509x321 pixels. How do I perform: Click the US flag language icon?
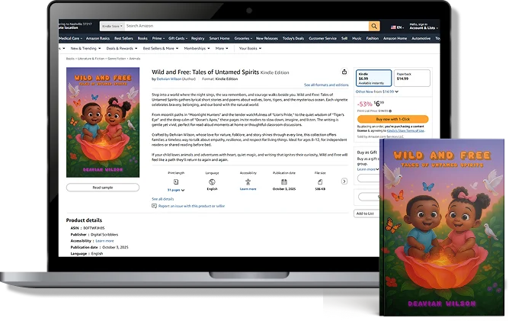393,27
